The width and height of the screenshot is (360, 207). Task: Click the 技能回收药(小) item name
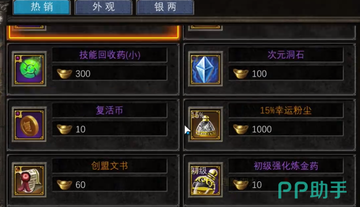tap(110, 55)
